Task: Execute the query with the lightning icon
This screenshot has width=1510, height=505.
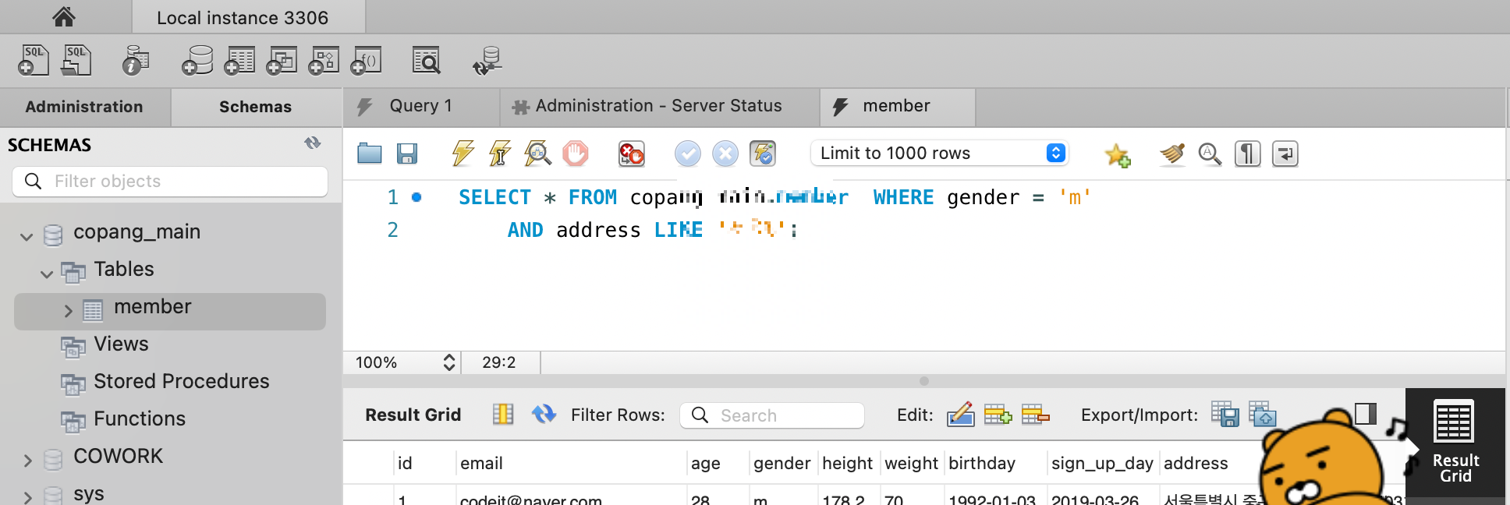Action: point(463,154)
